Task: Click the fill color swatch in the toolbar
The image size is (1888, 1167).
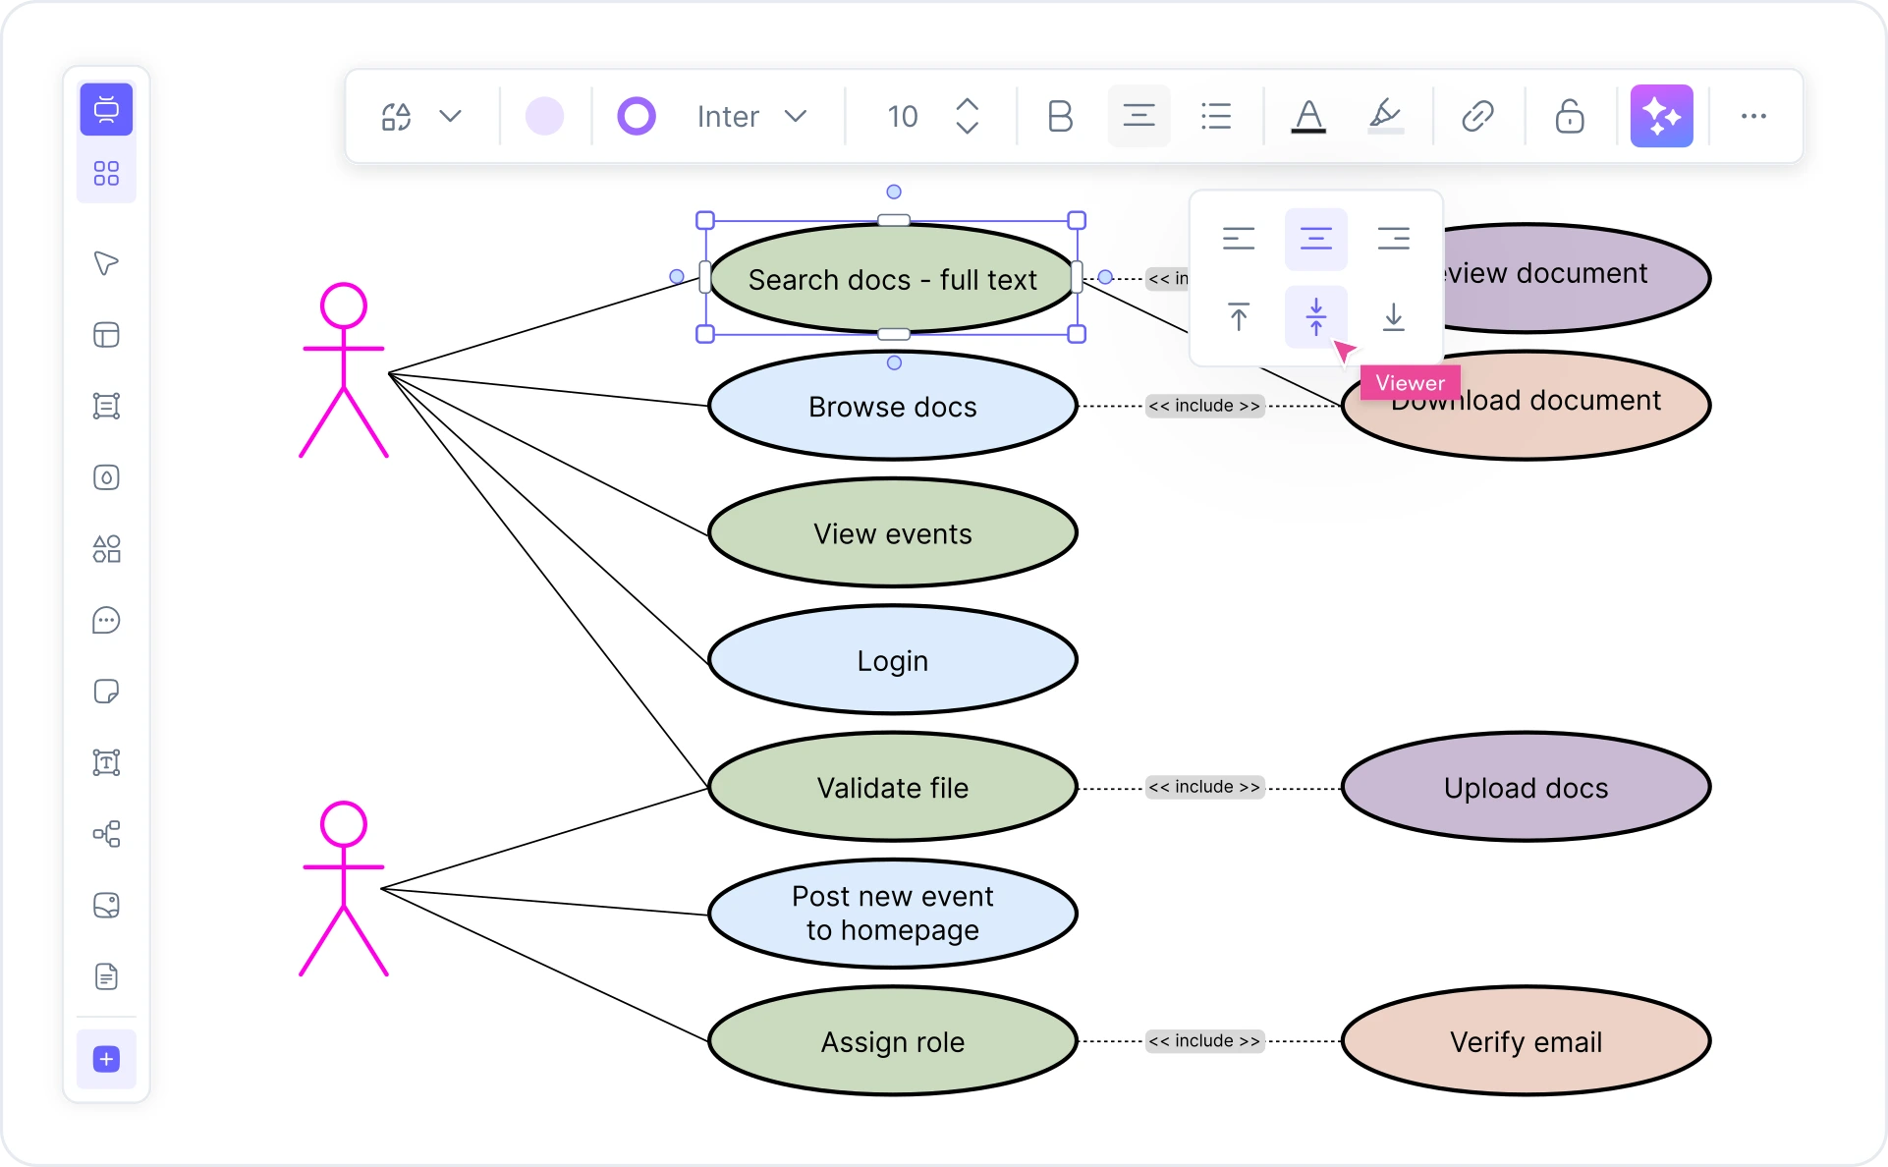Action: (x=545, y=116)
